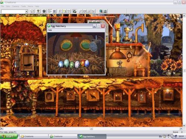Click the Windows Start button
The width and height of the screenshot is (186, 139).
click(9, 136)
